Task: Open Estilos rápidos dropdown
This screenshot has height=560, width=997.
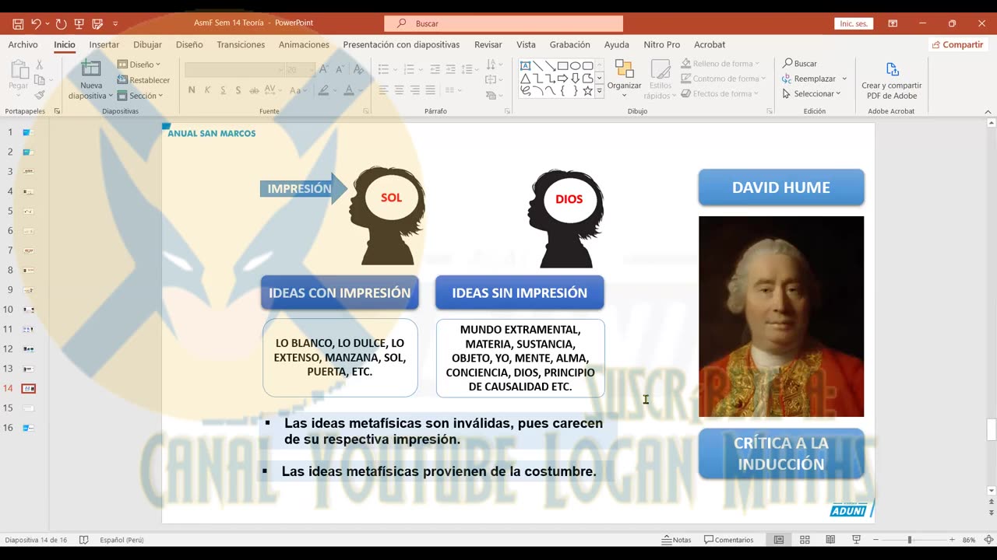Action: 660,79
